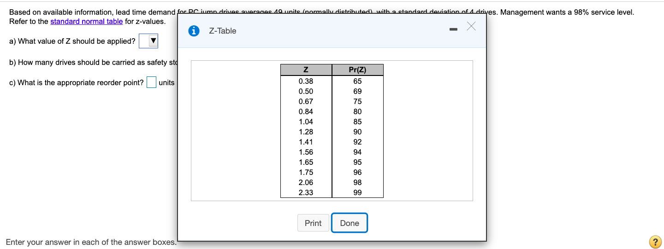Click the Z value 1.41 cell

306,142
